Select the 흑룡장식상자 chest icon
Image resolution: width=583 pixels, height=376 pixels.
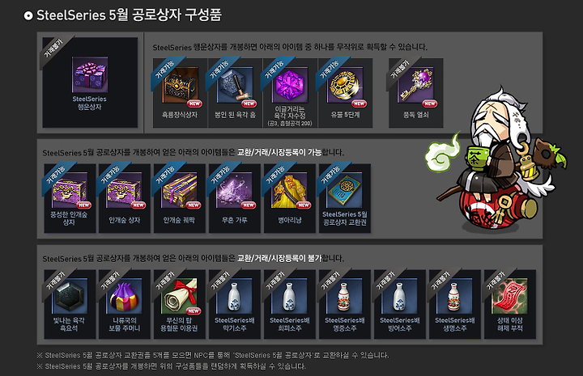tap(180, 86)
